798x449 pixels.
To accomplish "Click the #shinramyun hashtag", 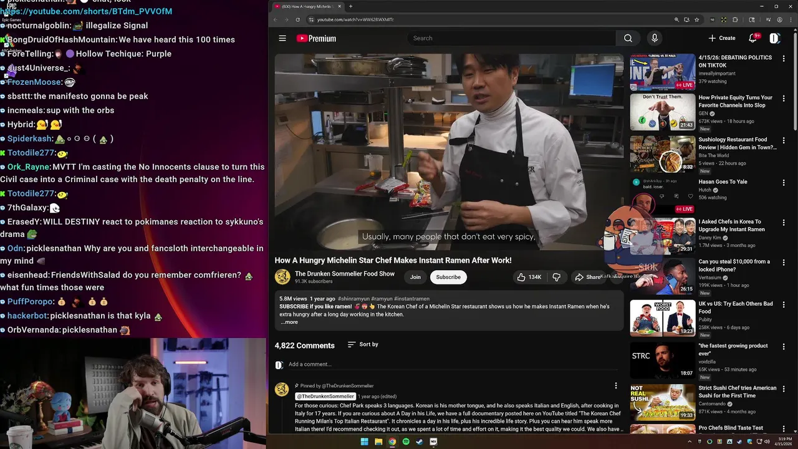I will pyautogui.click(x=354, y=299).
